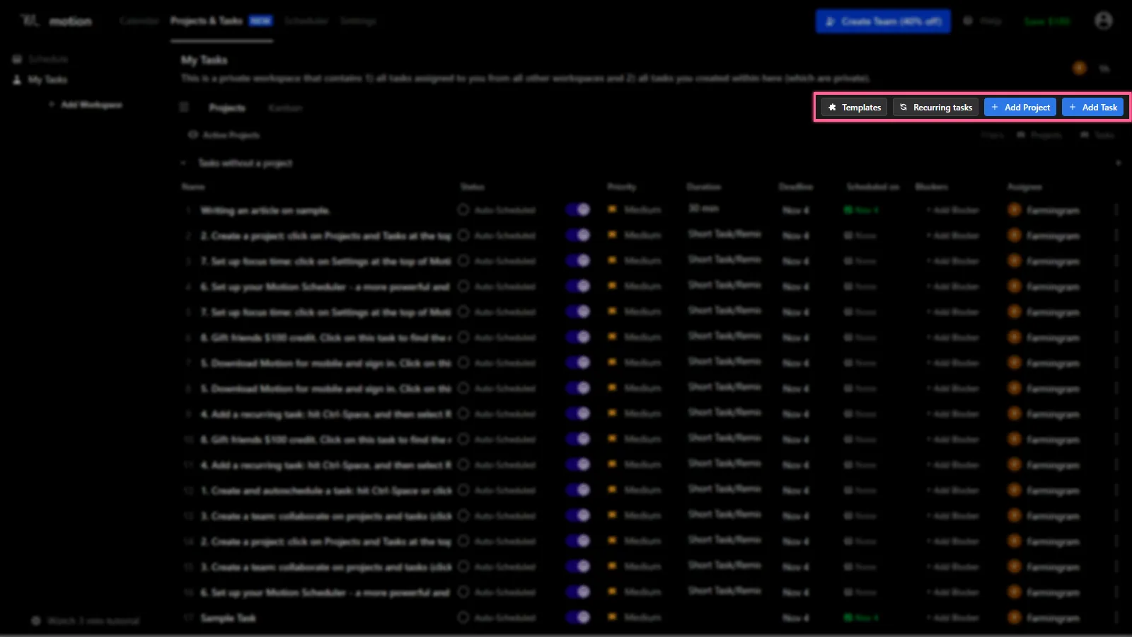Click the Schedule calendar icon in sidebar
Image resolution: width=1132 pixels, height=637 pixels.
tap(18, 59)
